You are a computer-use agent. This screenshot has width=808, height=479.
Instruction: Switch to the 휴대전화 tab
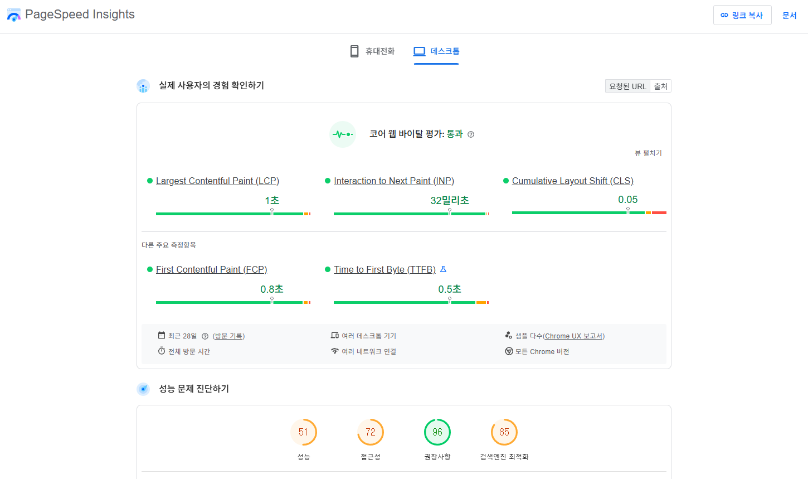click(x=372, y=51)
